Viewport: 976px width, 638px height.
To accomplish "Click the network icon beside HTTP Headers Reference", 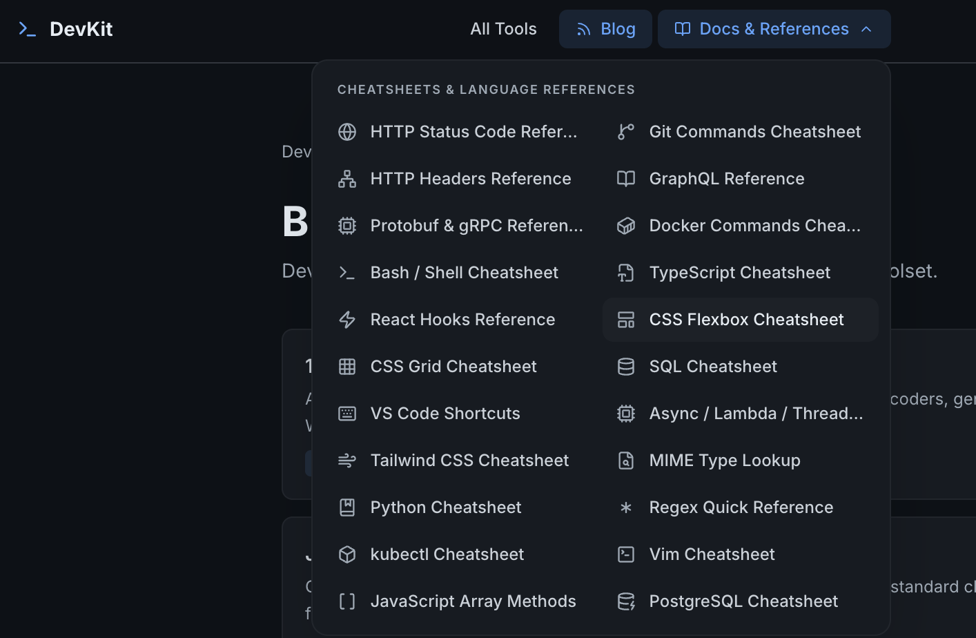I will pos(347,179).
